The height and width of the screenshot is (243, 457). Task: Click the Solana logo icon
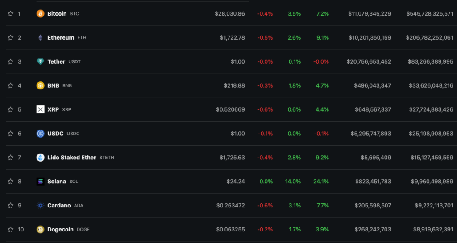pyautogui.click(x=40, y=182)
